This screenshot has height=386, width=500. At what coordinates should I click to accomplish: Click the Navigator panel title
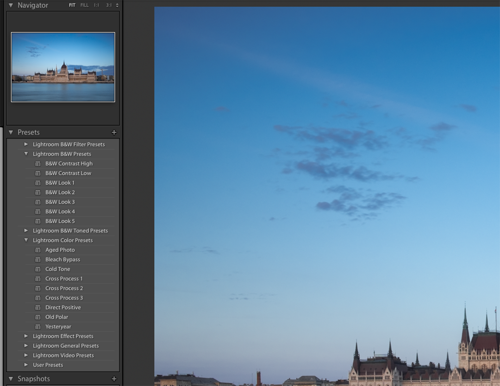point(33,5)
